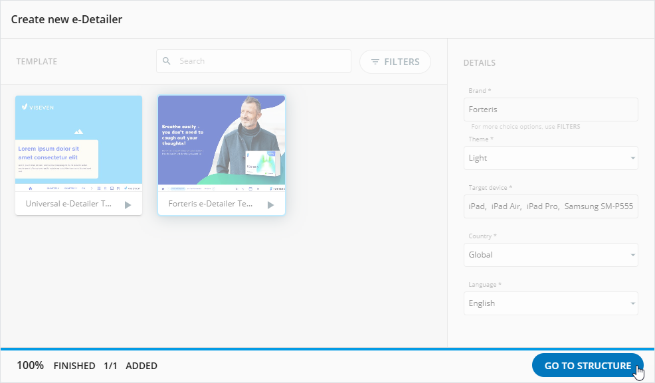
Task: Select the Universal e-Detailer template name
Action: click(x=68, y=204)
